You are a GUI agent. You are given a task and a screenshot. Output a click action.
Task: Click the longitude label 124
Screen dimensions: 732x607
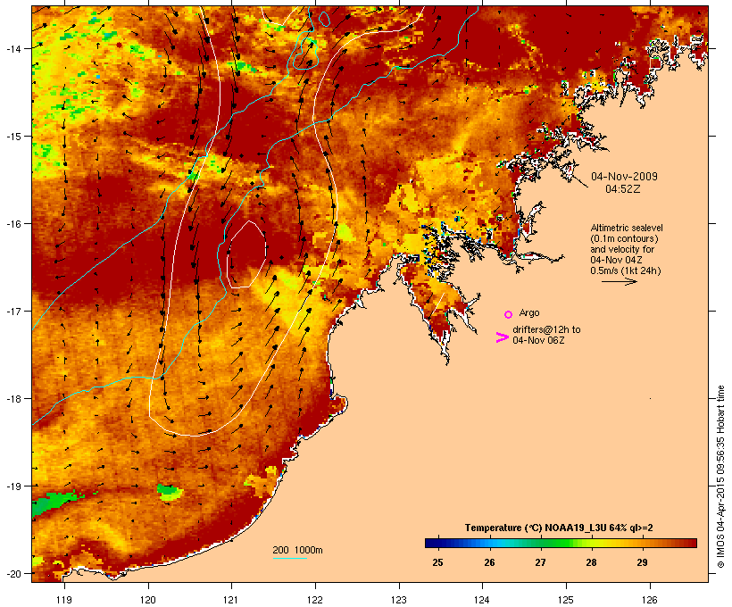coord(482,600)
